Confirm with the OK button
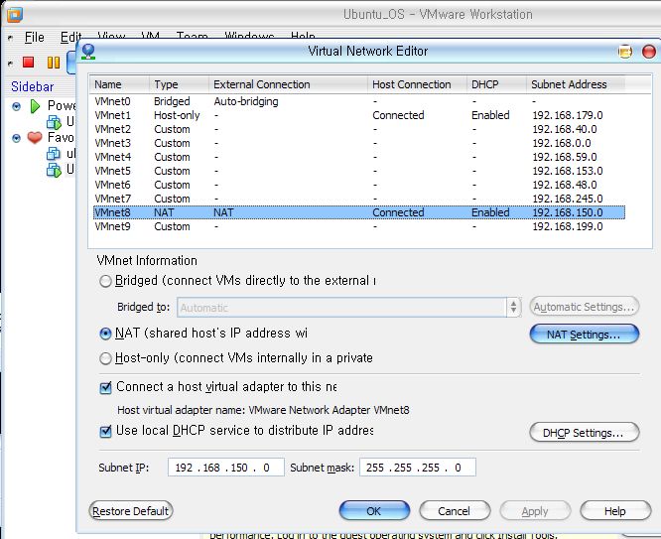The height and width of the screenshot is (539, 661). point(374,511)
